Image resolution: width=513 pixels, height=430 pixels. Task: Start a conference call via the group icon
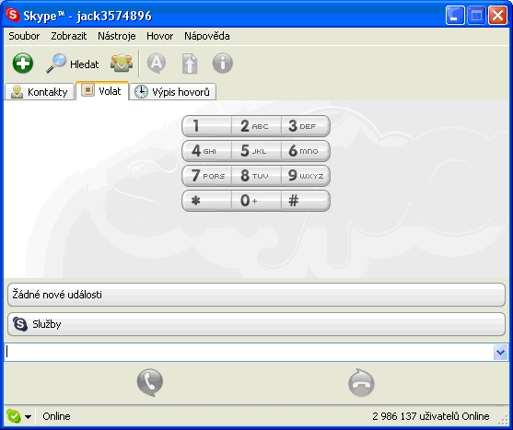pyautogui.click(x=122, y=64)
